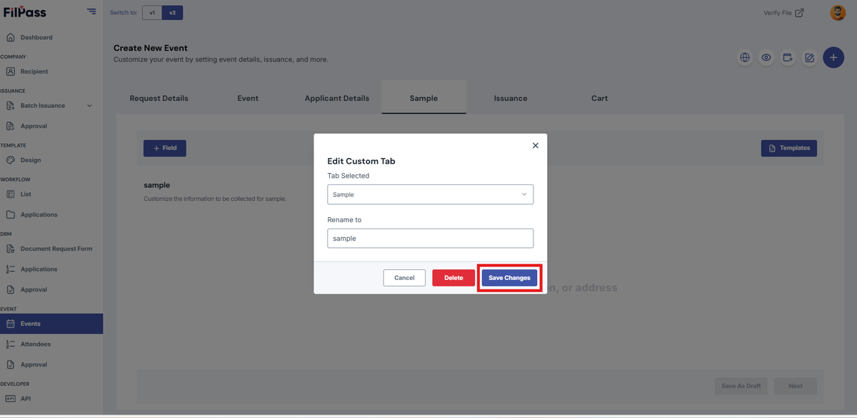Viewport: 857px width, 418px height.
Task: Open API under Developer
Action: [26, 399]
